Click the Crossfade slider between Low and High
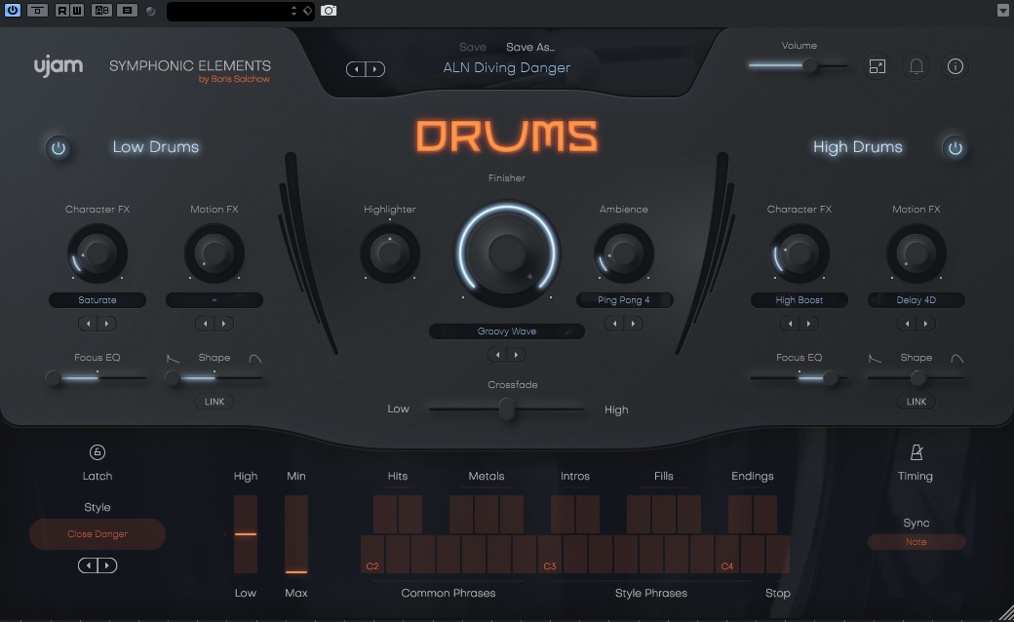 506,409
